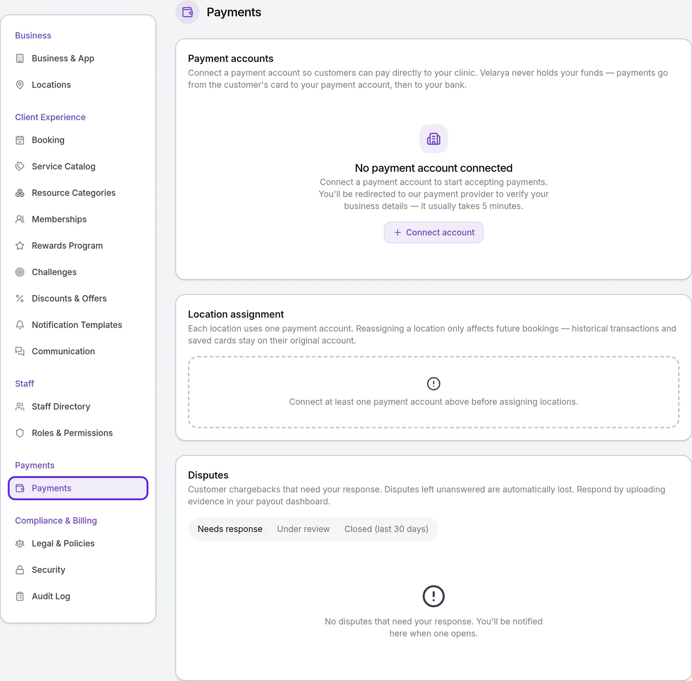Click the map pin icon beside Locations
Viewport: 692px width, 681px height.
point(20,85)
